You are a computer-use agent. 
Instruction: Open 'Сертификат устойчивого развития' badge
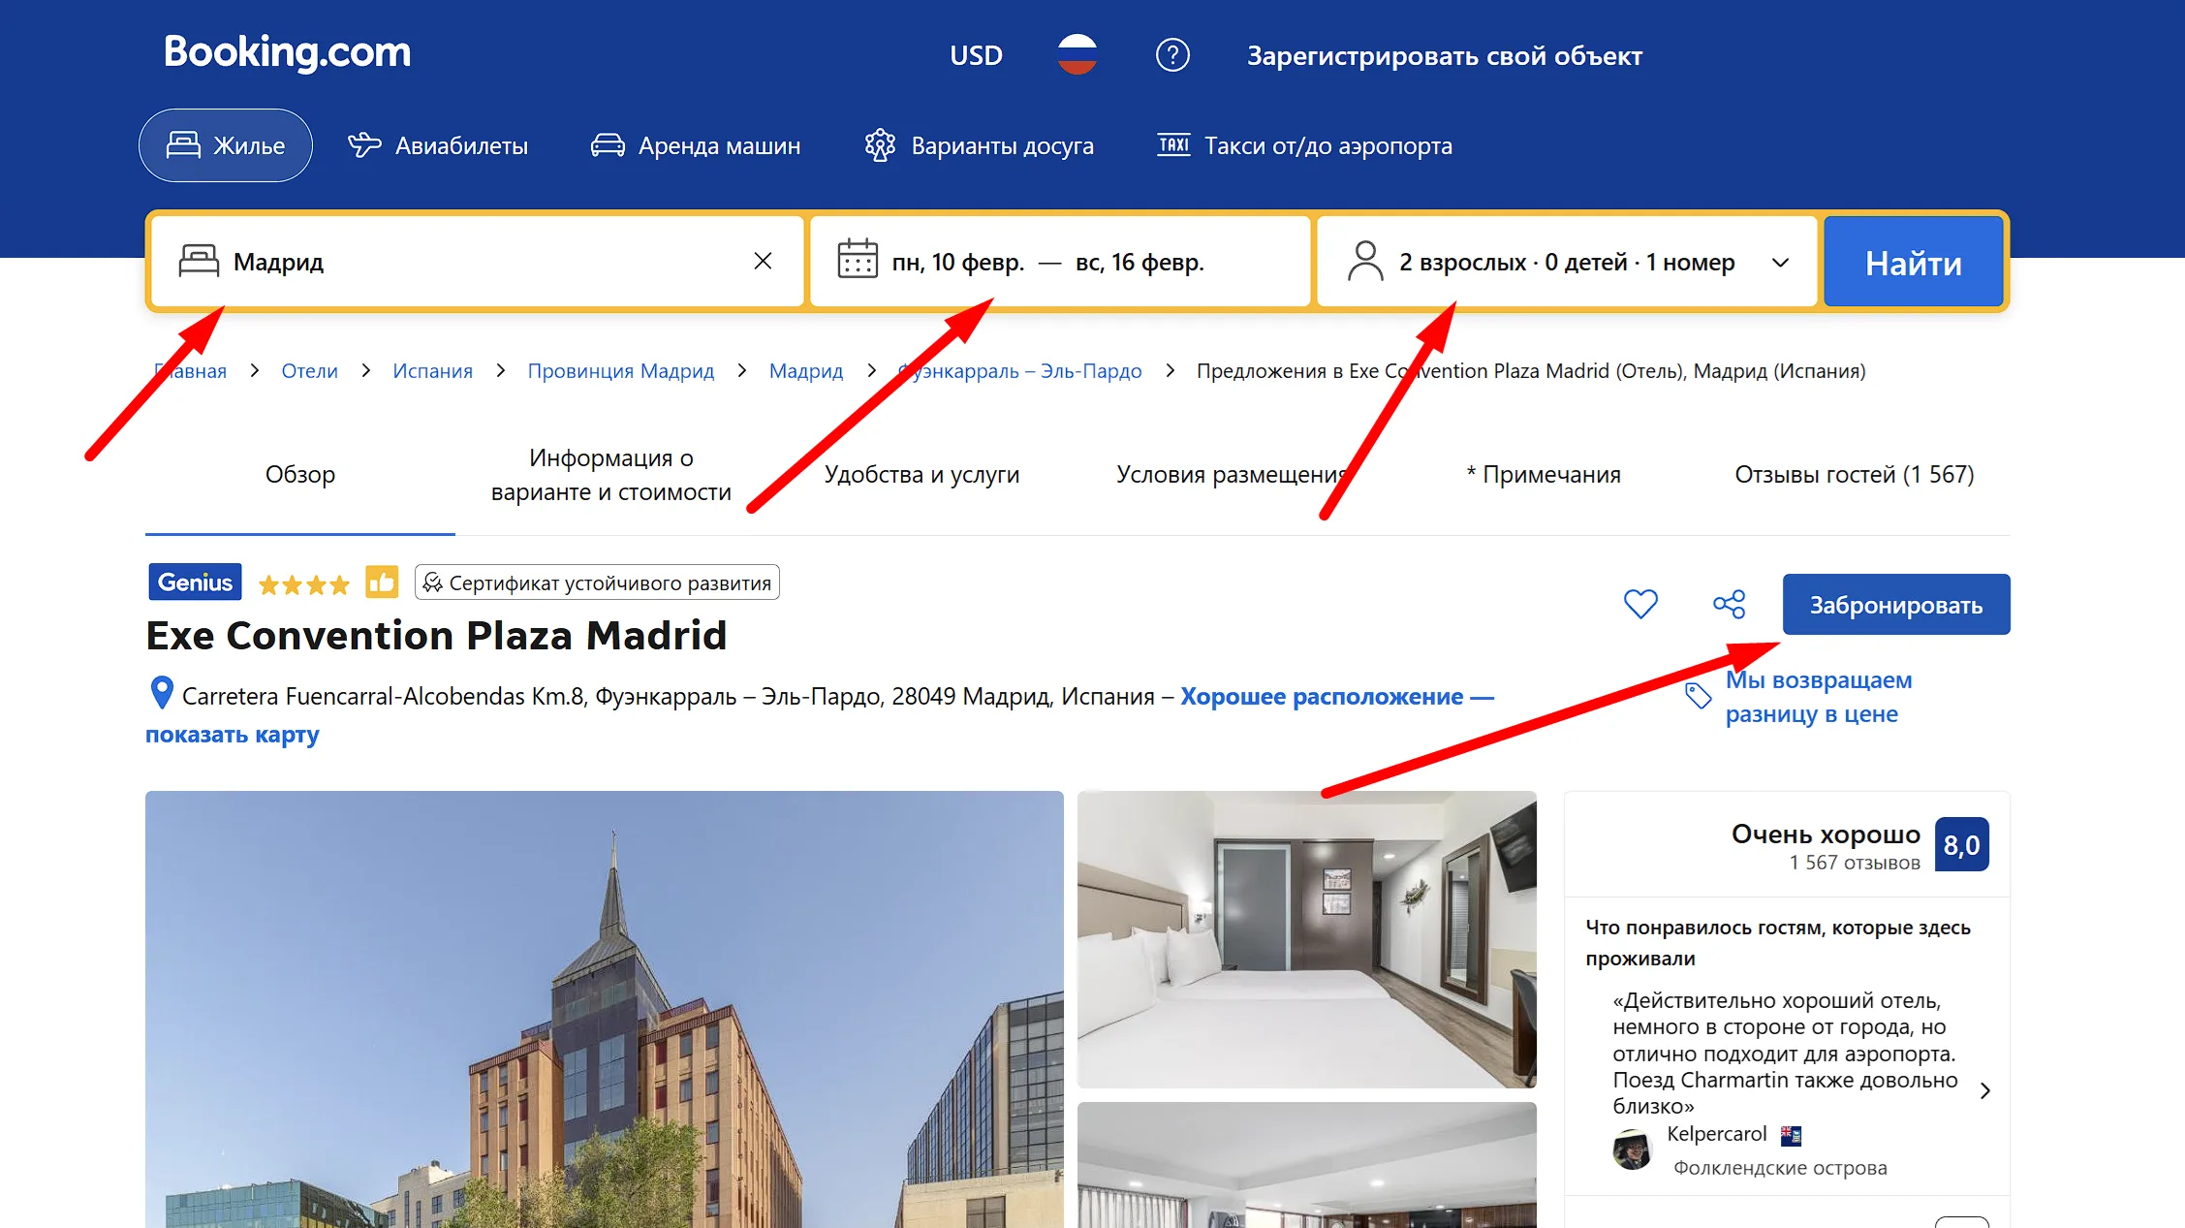click(597, 583)
